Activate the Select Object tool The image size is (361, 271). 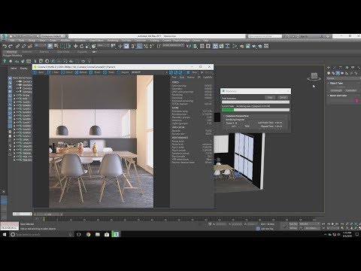click(50, 46)
